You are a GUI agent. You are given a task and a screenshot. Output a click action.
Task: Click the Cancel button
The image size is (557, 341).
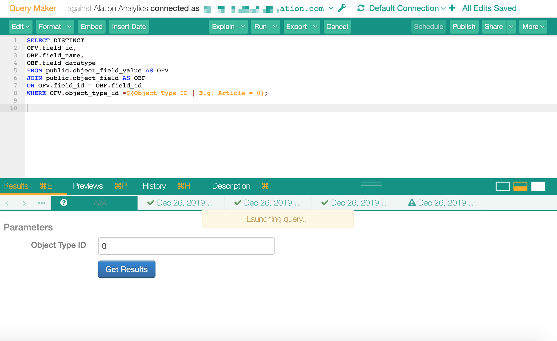[x=338, y=27]
